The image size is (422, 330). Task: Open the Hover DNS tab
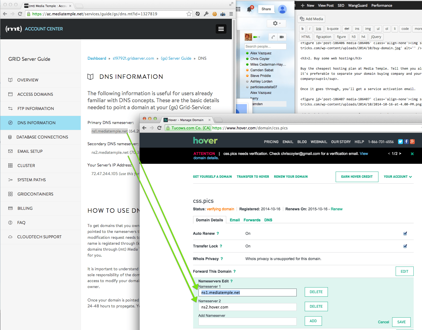[x=268, y=220]
